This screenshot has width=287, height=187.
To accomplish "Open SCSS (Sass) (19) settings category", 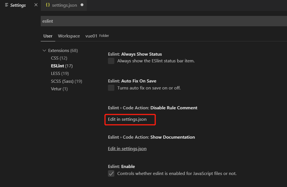I will 66,81.
